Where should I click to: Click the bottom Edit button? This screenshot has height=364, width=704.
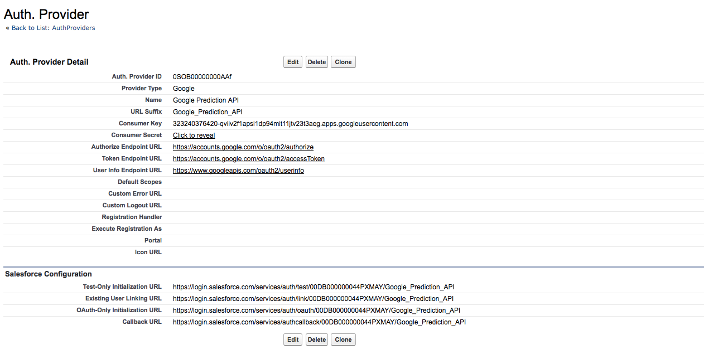(x=293, y=339)
